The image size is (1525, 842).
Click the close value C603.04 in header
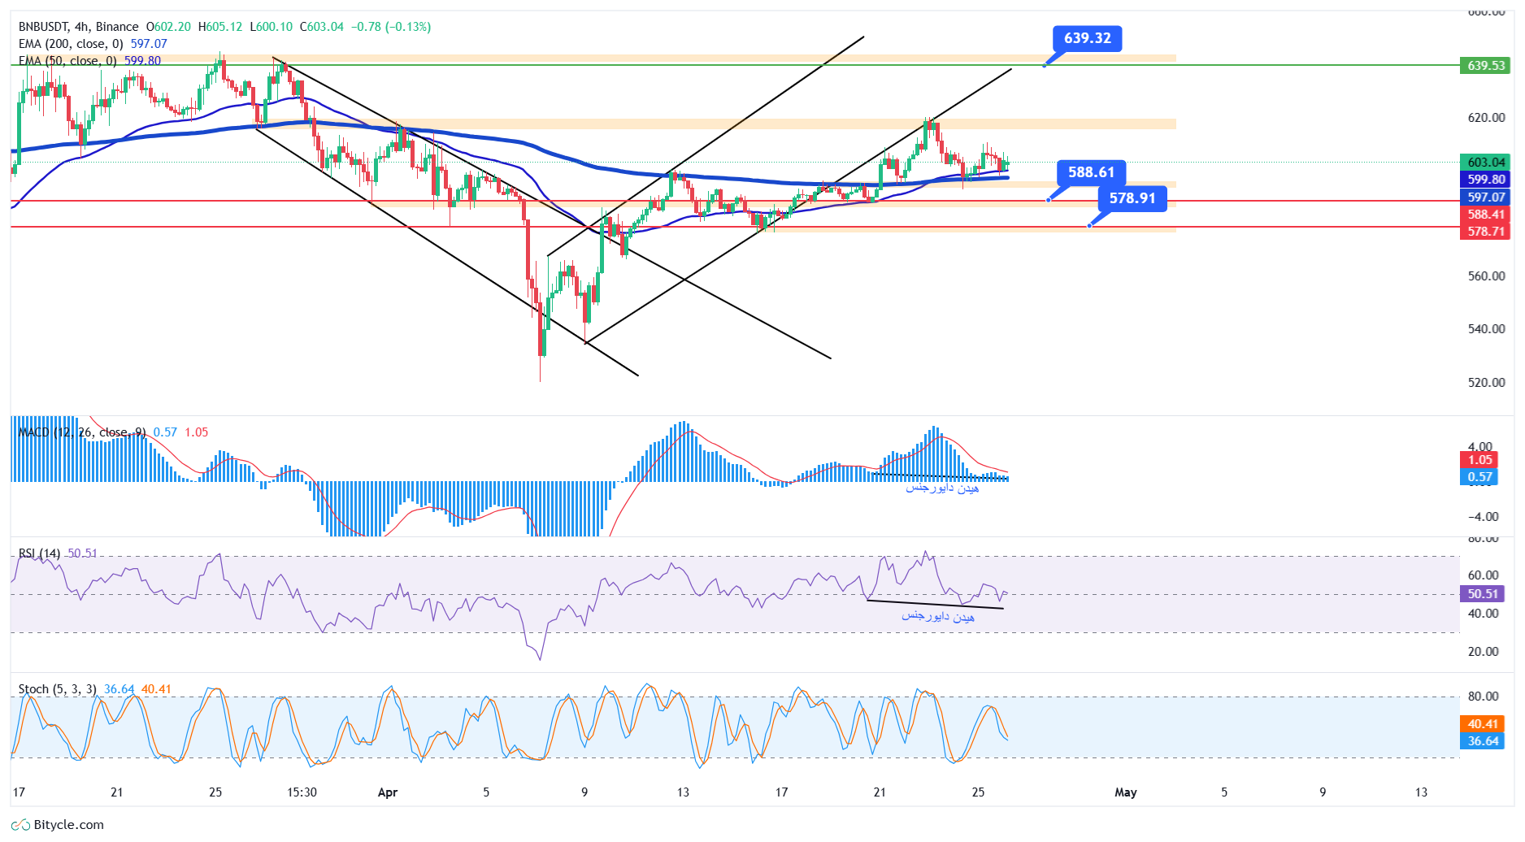click(x=322, y=27)
